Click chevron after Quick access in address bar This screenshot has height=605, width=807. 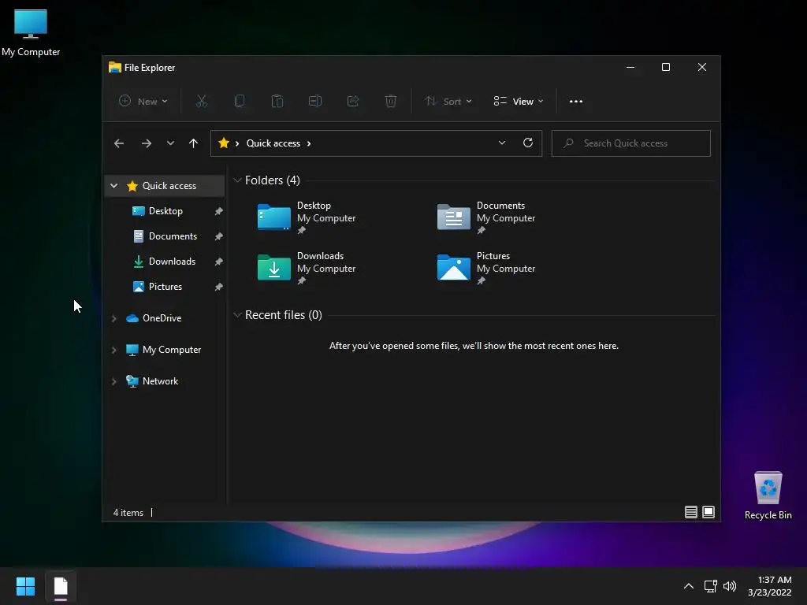309,143
